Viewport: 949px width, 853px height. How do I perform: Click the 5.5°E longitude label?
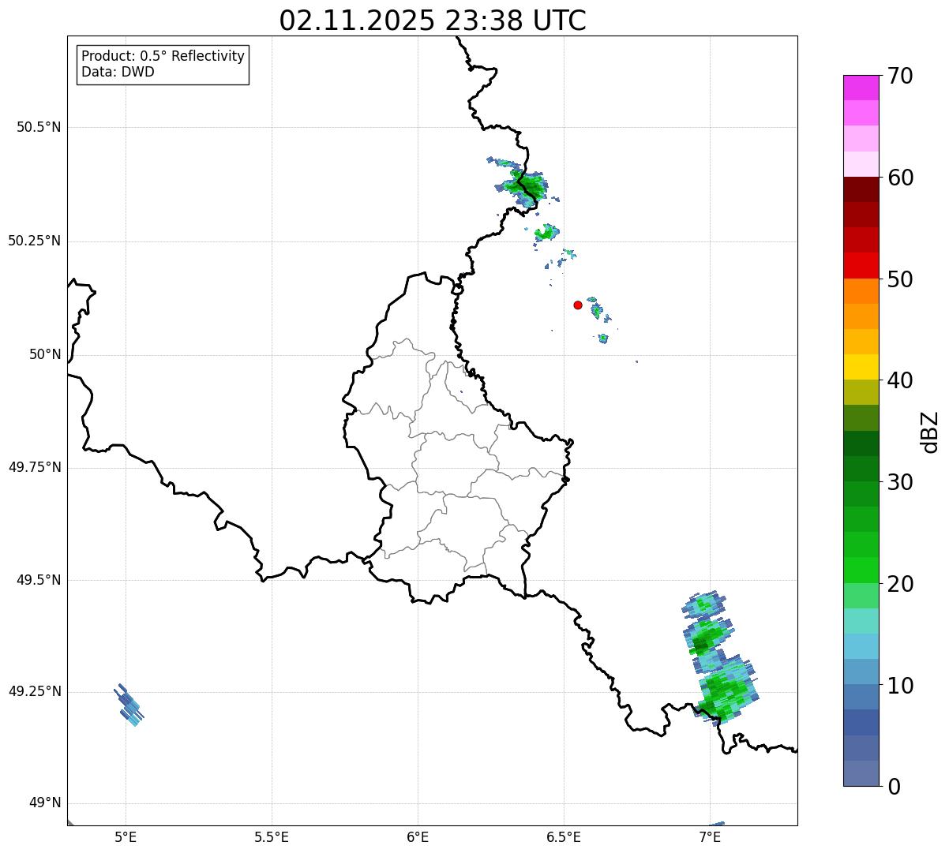click(x=272, y=836)
